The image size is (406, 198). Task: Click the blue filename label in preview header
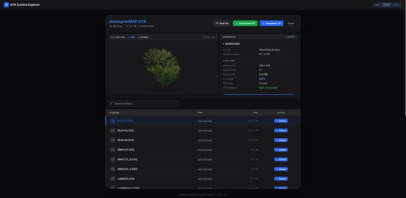209,37
